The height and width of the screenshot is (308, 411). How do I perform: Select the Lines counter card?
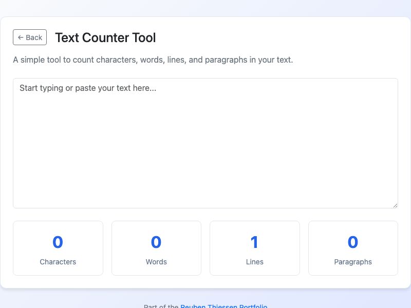pyautogui.click(x=254, y=248)
